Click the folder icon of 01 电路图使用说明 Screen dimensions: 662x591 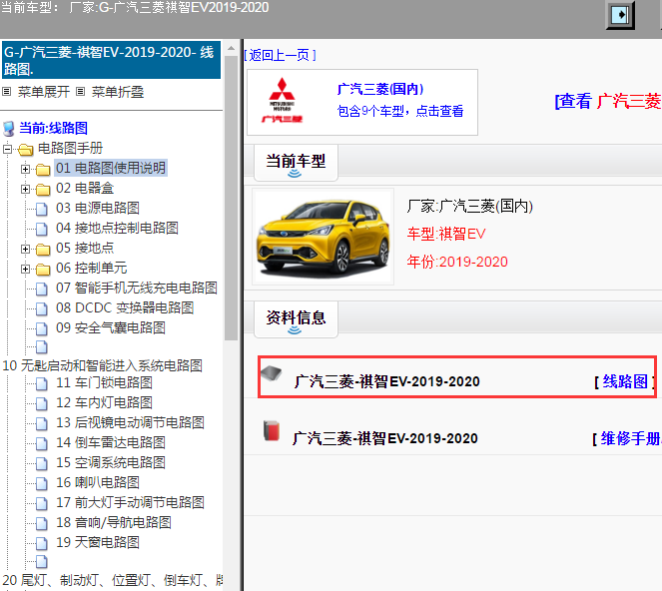pyautogui.click(x=43, y=170)
